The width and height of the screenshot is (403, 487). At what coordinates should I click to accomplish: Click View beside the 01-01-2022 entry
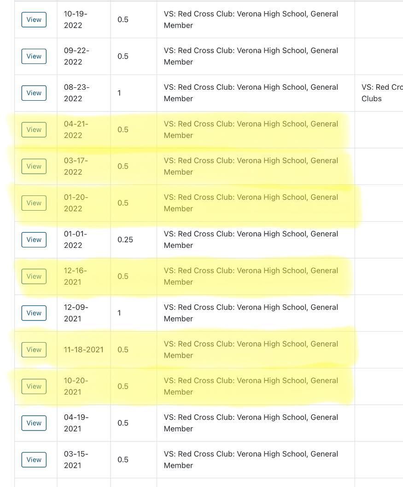(x=34, y=240)
